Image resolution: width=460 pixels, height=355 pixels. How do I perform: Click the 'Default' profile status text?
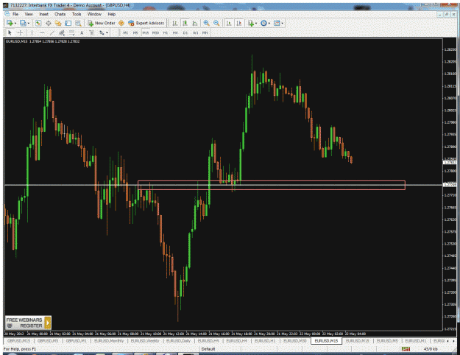coord(208,349)
